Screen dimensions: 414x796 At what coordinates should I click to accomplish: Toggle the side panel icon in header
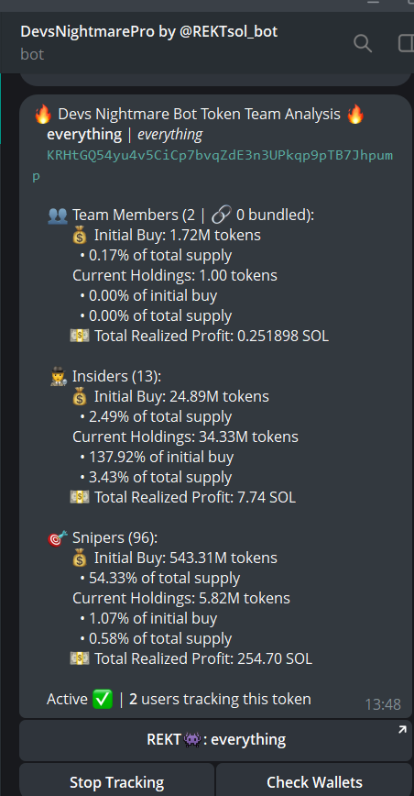coord(407,44)
